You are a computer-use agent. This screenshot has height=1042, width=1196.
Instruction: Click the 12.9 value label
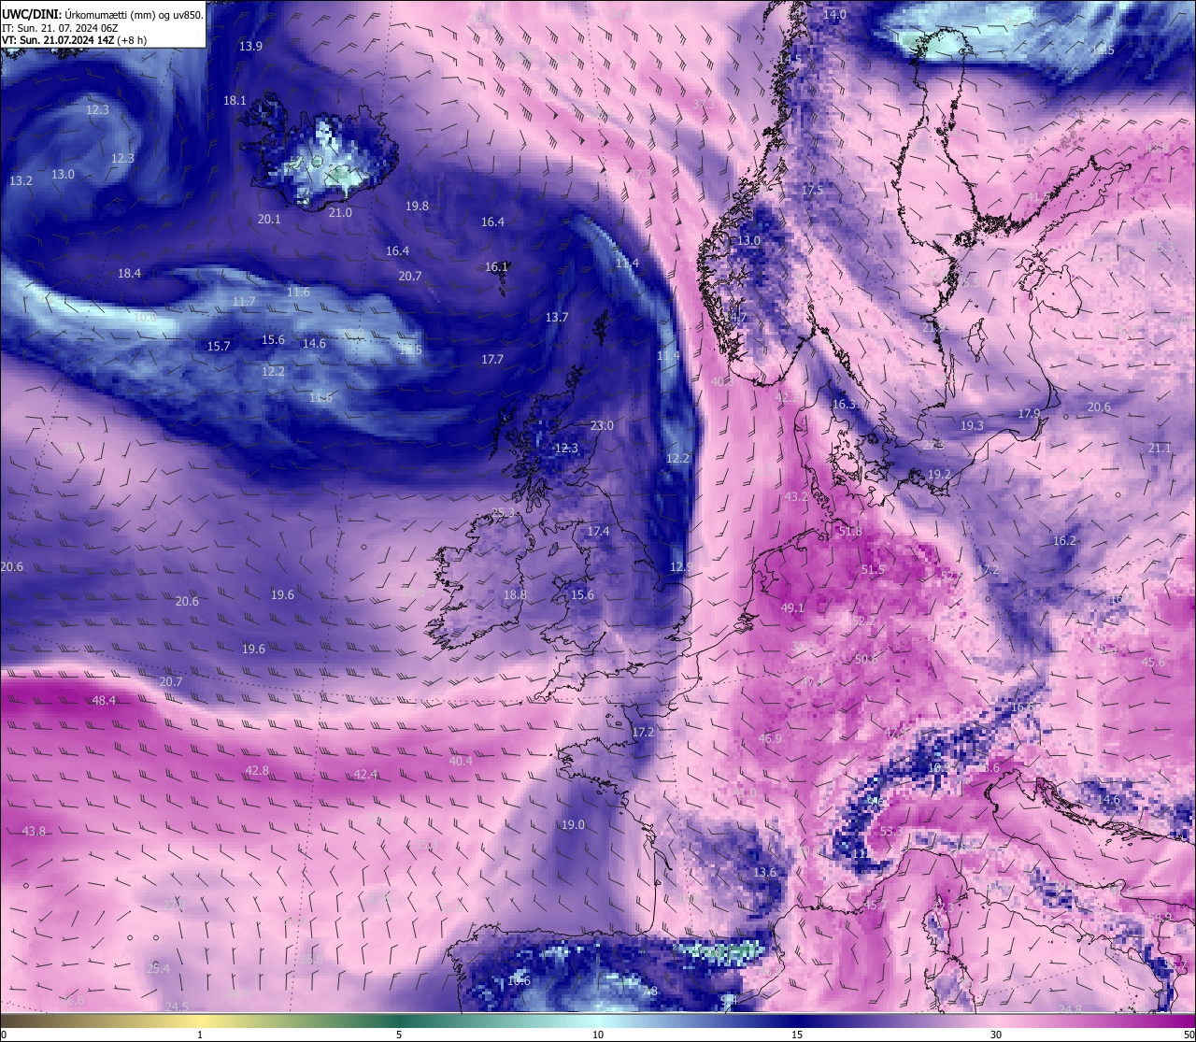click(681, 567)
